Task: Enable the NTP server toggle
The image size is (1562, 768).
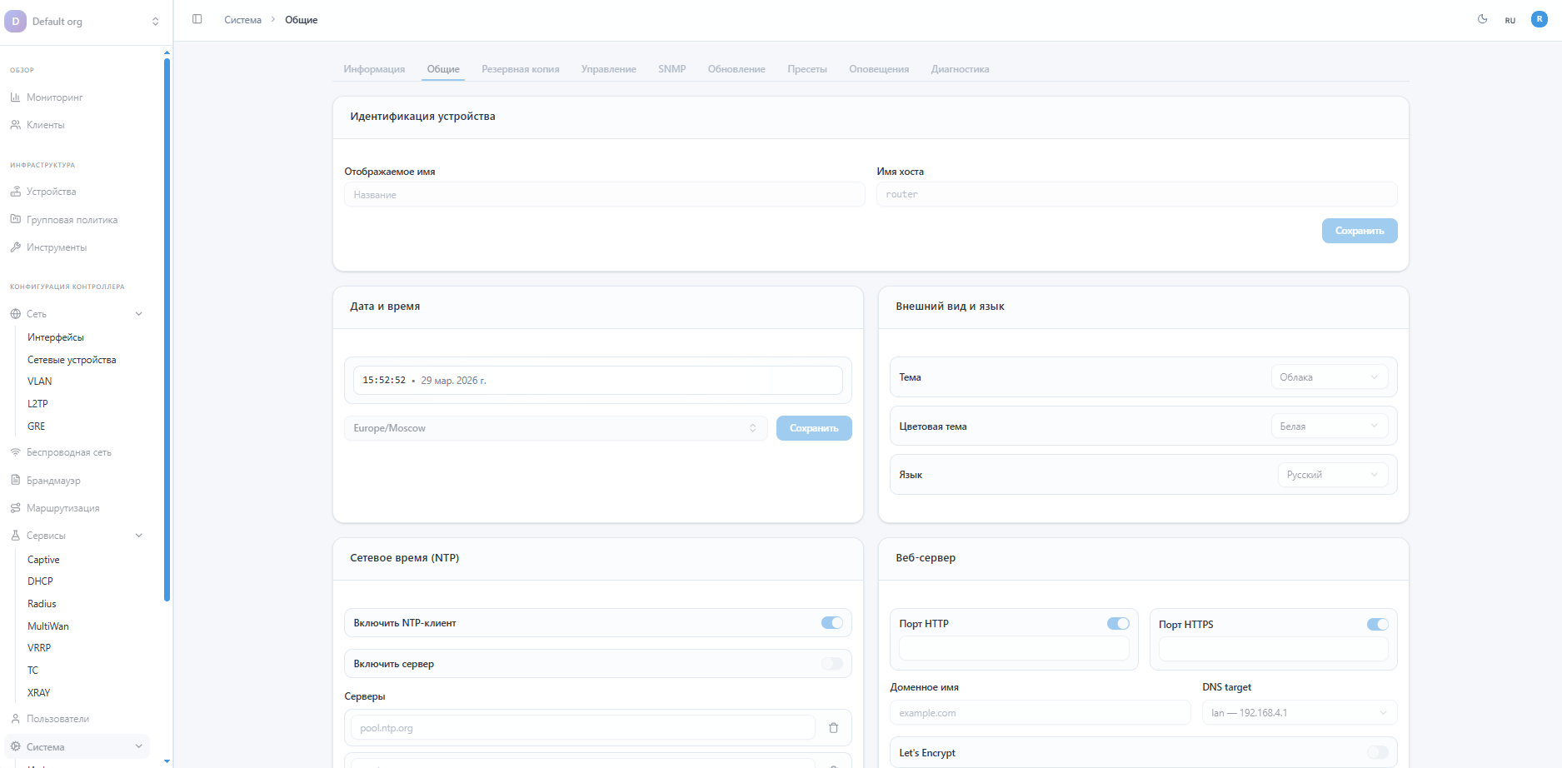Action: [x=831, y=664]
